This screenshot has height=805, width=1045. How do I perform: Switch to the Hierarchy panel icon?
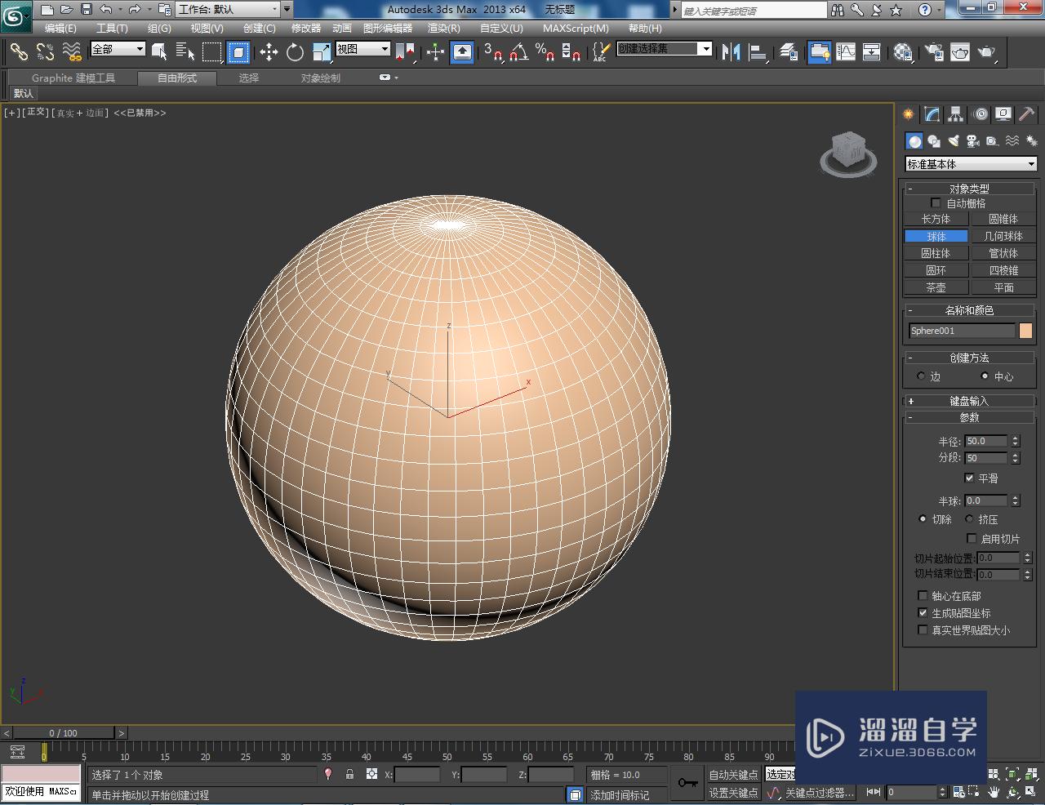pyautogui.click(x=955, y=114)
